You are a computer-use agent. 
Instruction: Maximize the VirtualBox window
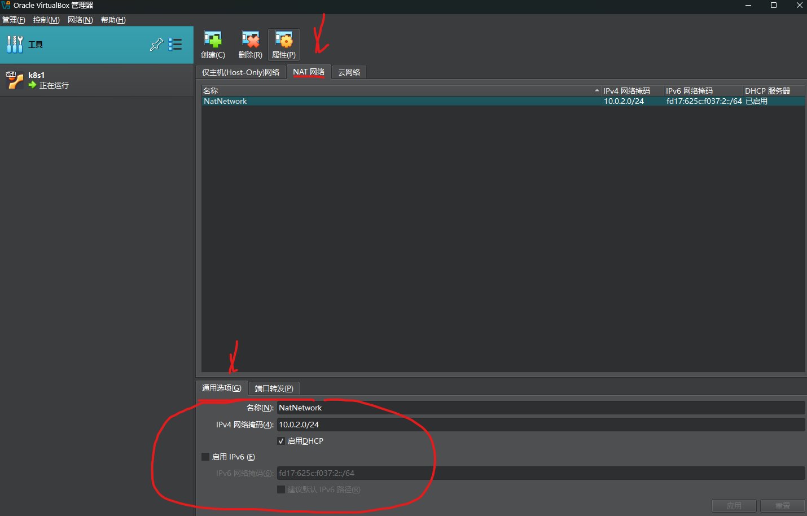pos(774,5)
